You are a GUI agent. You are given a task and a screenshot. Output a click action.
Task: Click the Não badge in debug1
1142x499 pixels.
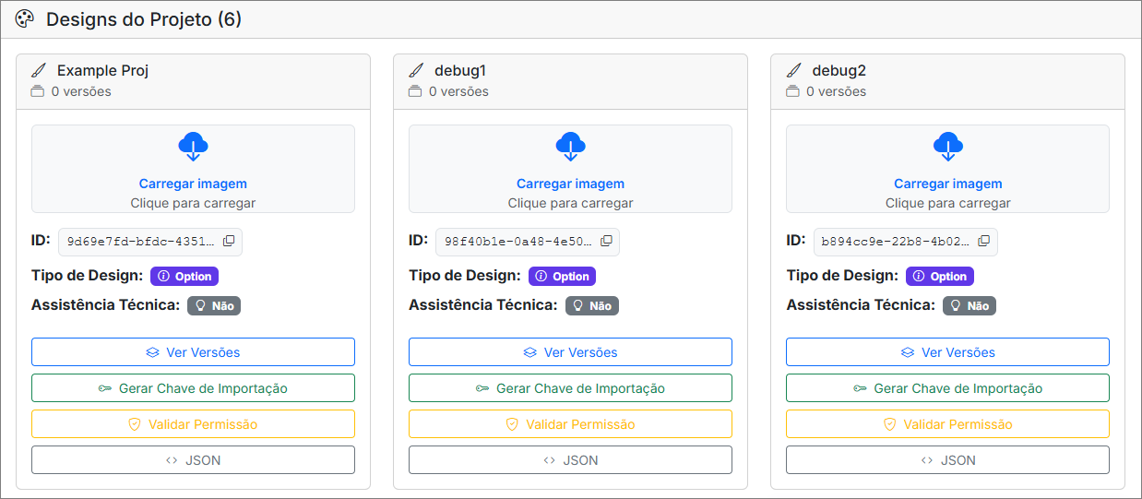592,305
